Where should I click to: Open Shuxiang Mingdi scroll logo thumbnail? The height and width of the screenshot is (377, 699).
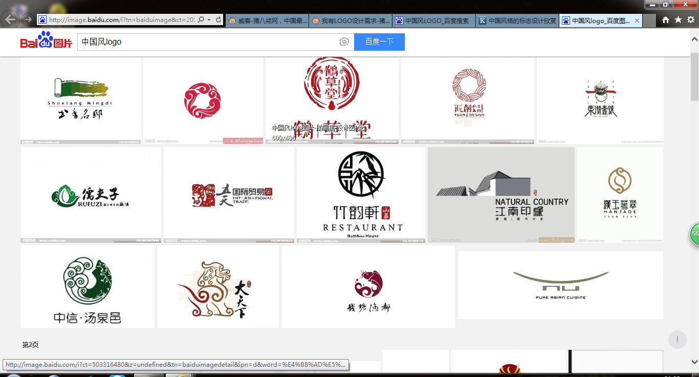click(x=80, y=100)
